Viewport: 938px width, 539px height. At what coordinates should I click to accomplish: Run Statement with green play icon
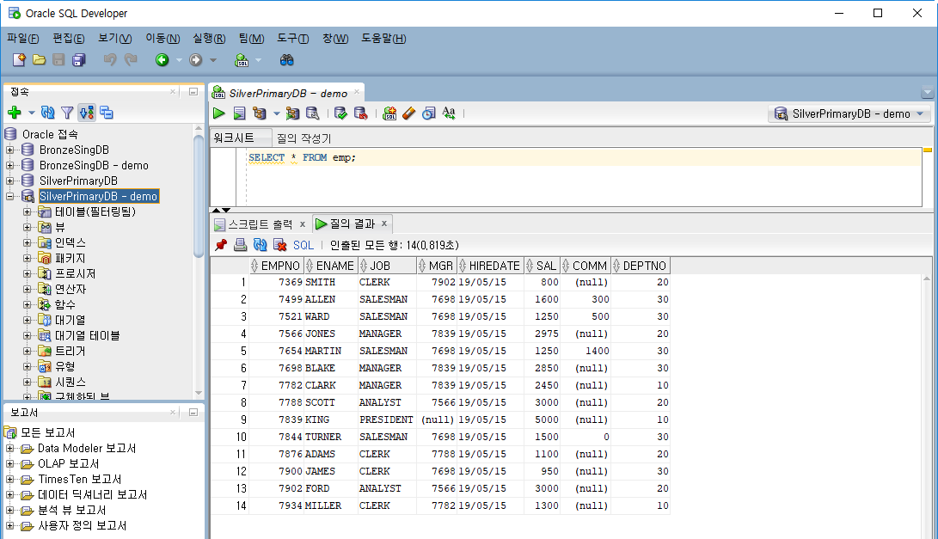pos(219,113)
